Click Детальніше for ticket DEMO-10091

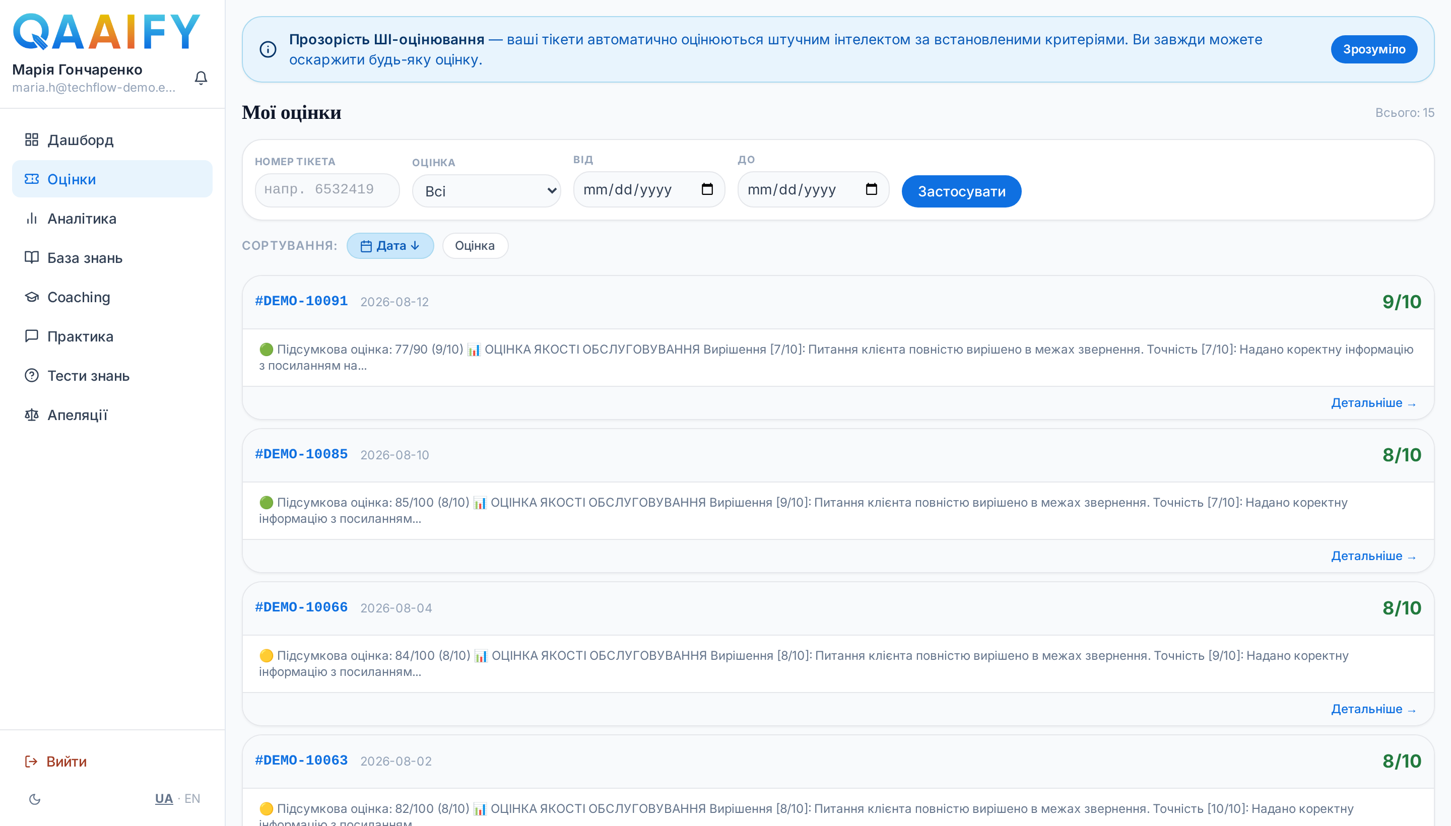[x=1374, y=403]
